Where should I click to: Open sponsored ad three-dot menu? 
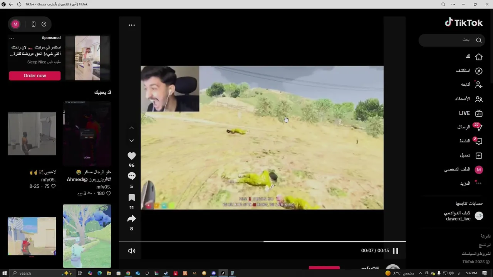click(12, 38)
